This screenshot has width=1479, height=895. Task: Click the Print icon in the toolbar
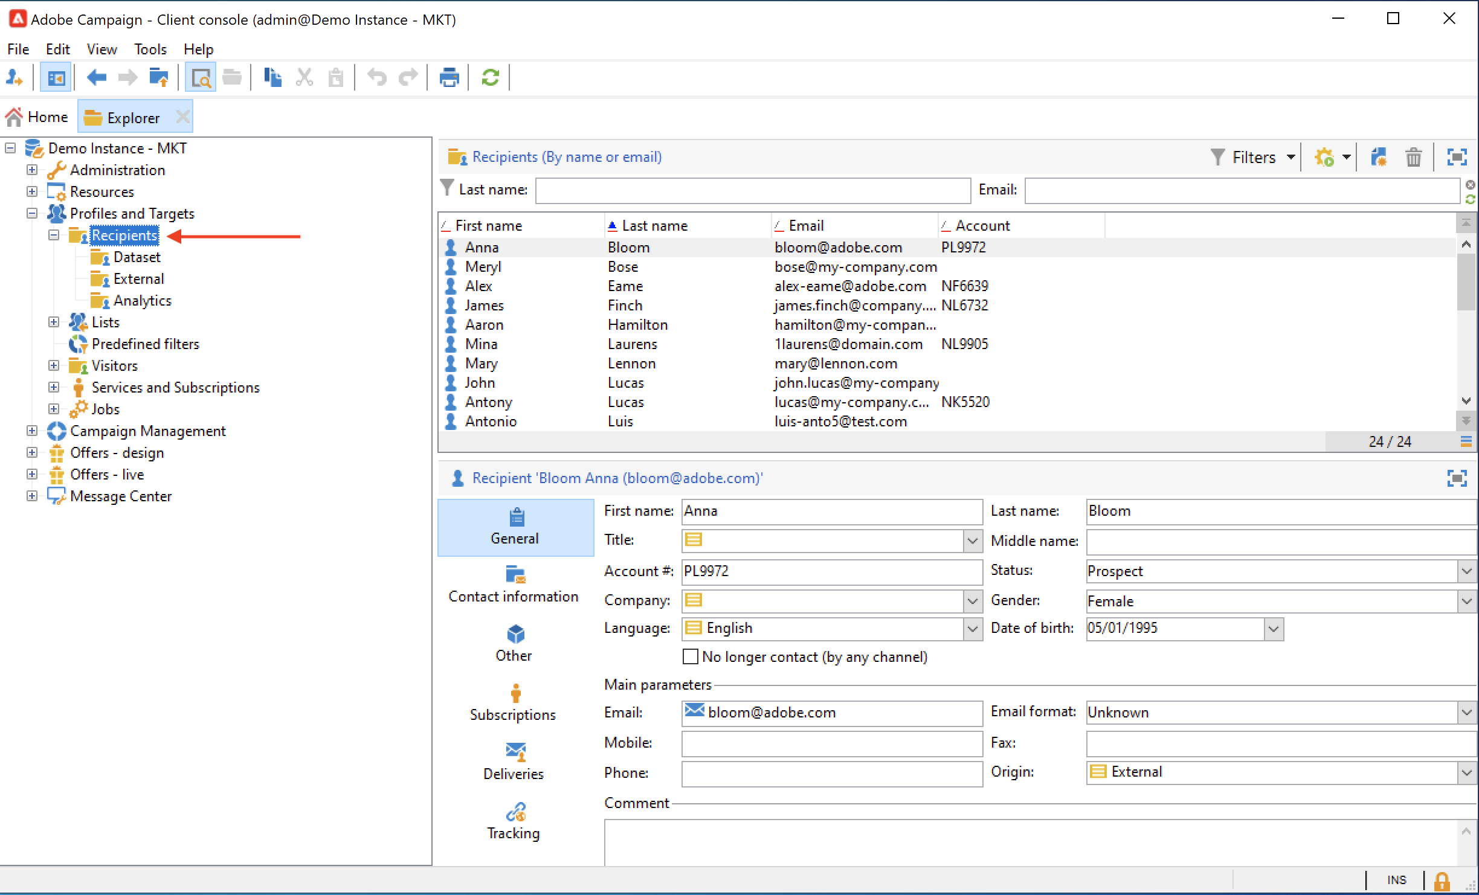449,77
